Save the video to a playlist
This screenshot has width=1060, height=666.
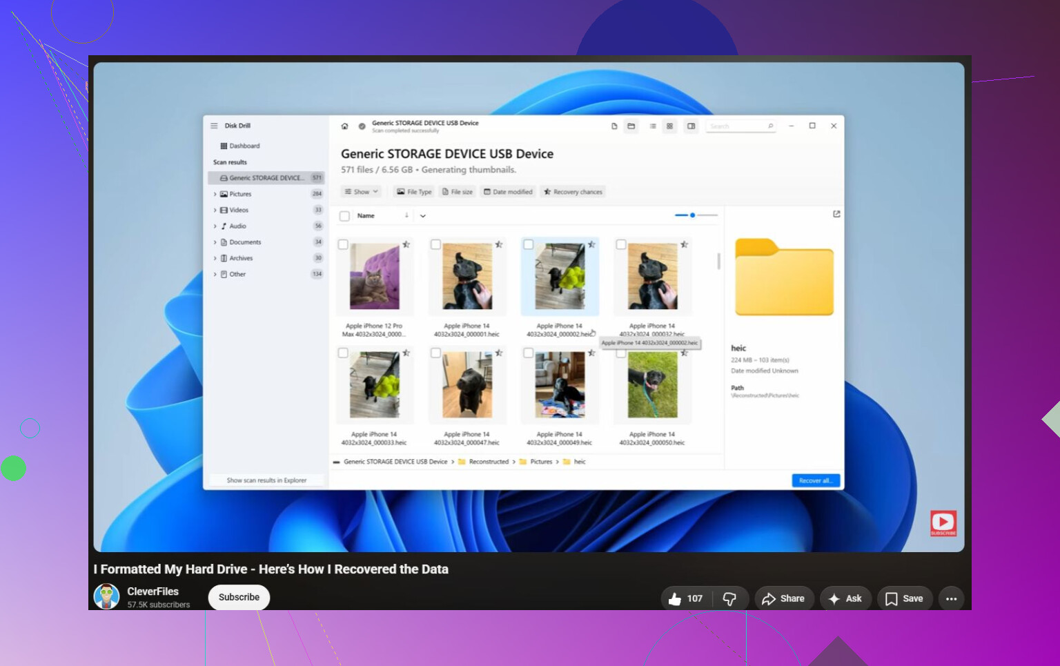[x=905, y=598]
